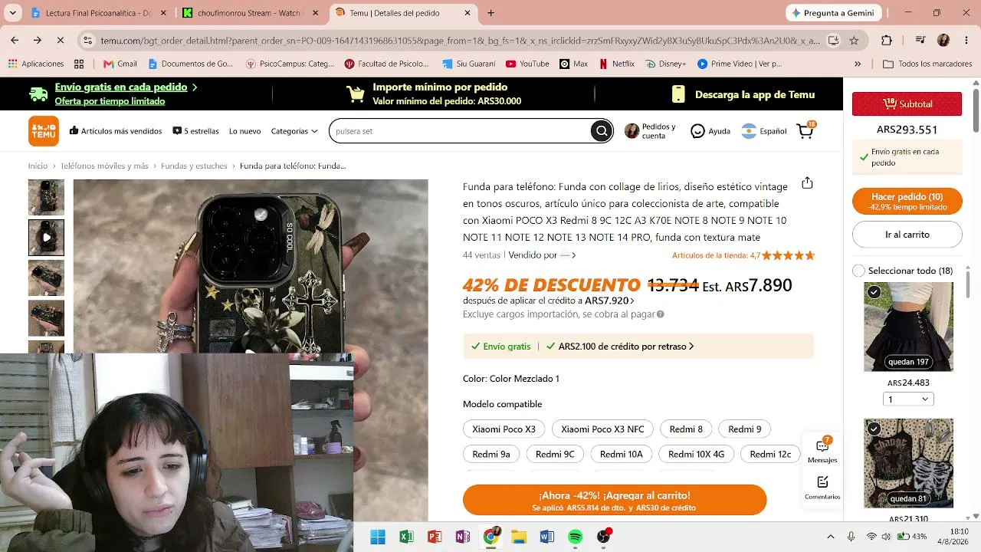The width and height of the screenshot is (981, 552).
Task: Check the Seleccionar todo (18) checkbox
Action: coord(858,271)
